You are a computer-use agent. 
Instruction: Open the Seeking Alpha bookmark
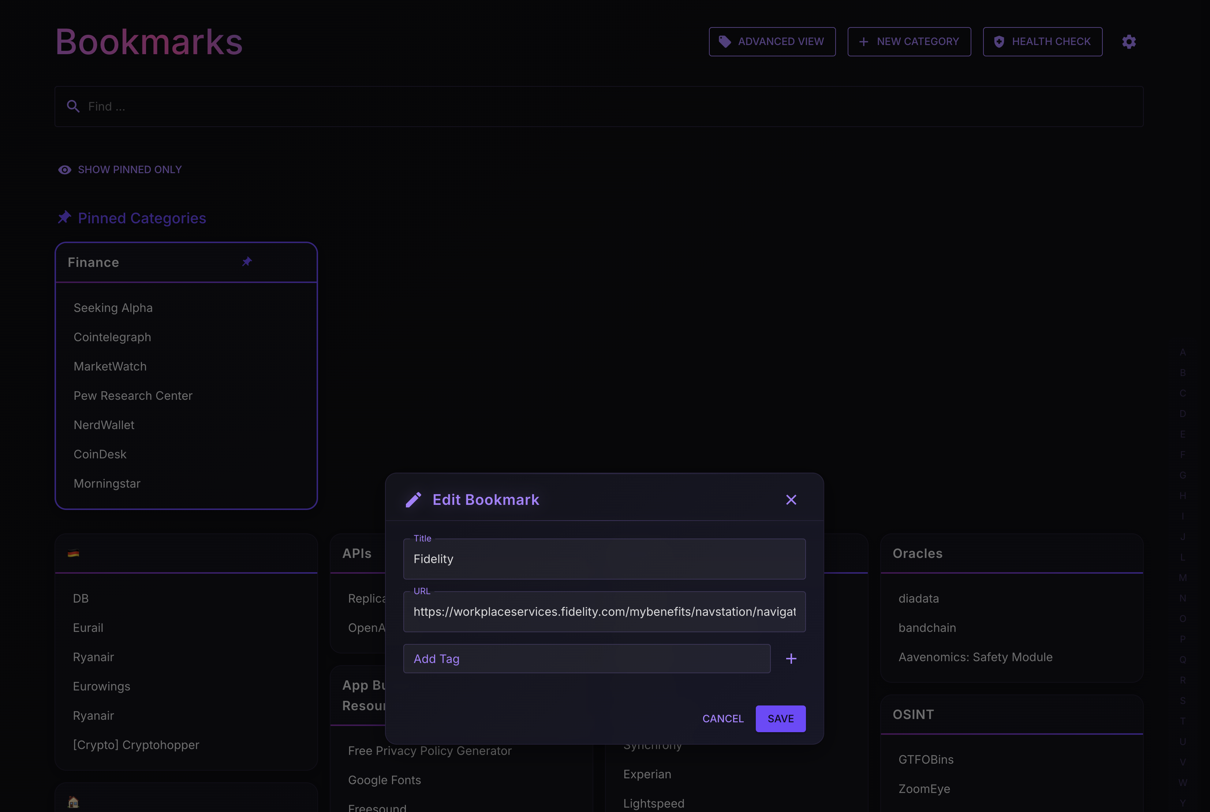pyautogui.click(x=113, y=308)
